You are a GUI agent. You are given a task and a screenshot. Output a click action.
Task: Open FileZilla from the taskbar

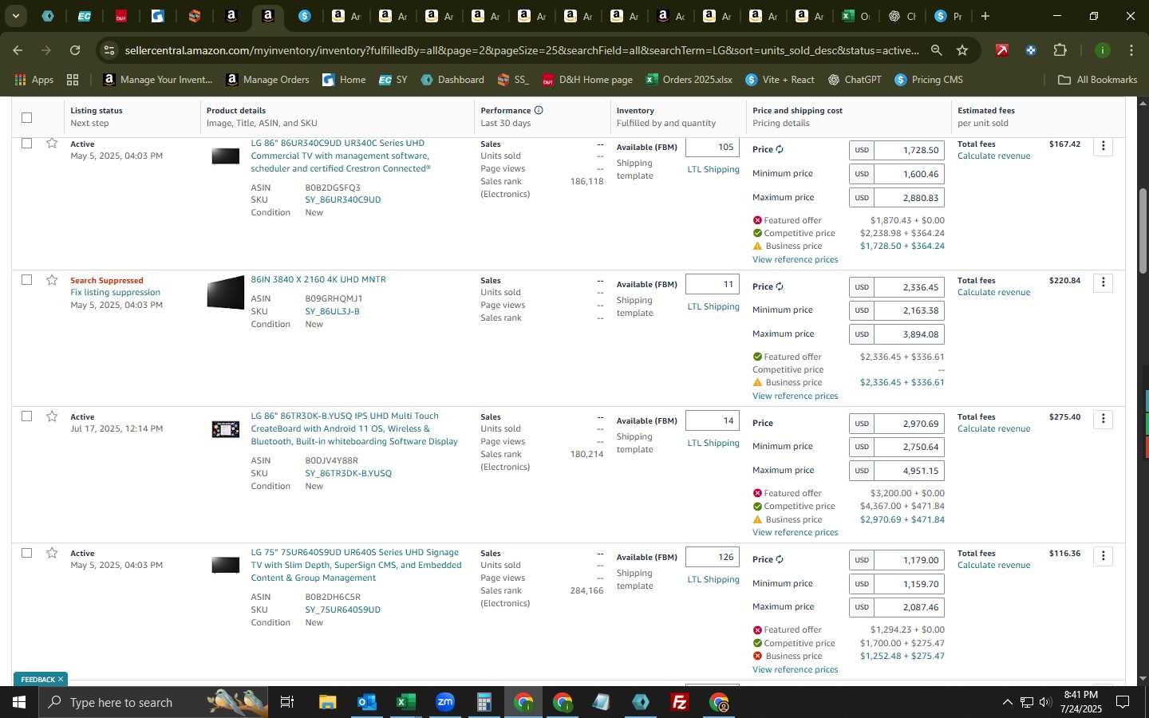(680, 702)
